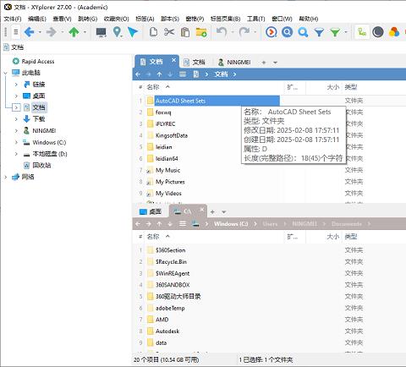406x367 pixels.
Task: Toggle the dark mode circle icon
Action: point(378,32)
